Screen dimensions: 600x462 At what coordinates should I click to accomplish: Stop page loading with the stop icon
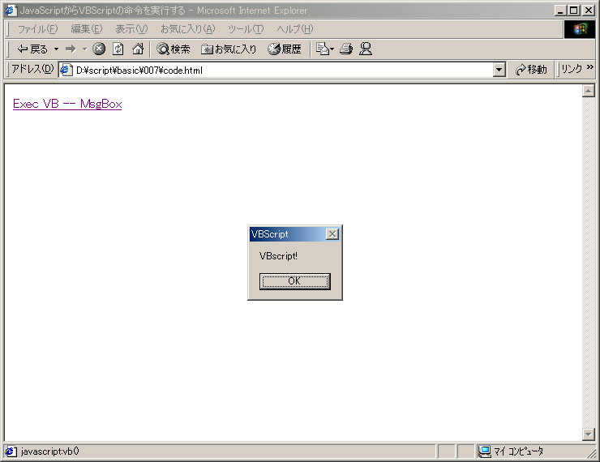click(x=99, y=49)
